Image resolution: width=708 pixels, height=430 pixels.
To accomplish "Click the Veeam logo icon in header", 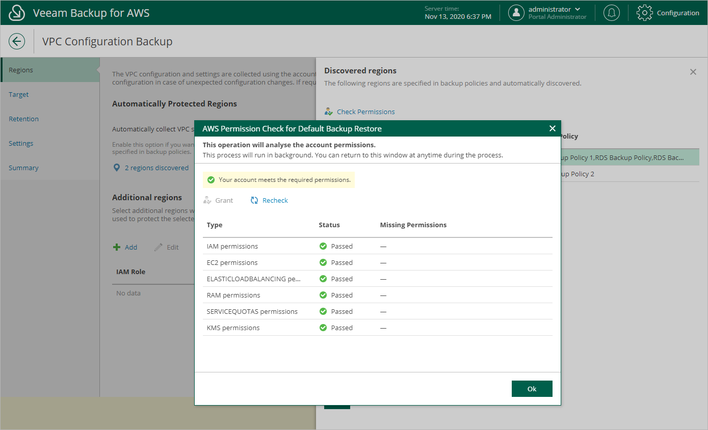I will tap(17, 13).
